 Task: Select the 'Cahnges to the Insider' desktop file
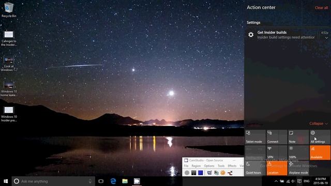(x=9, y=38)
